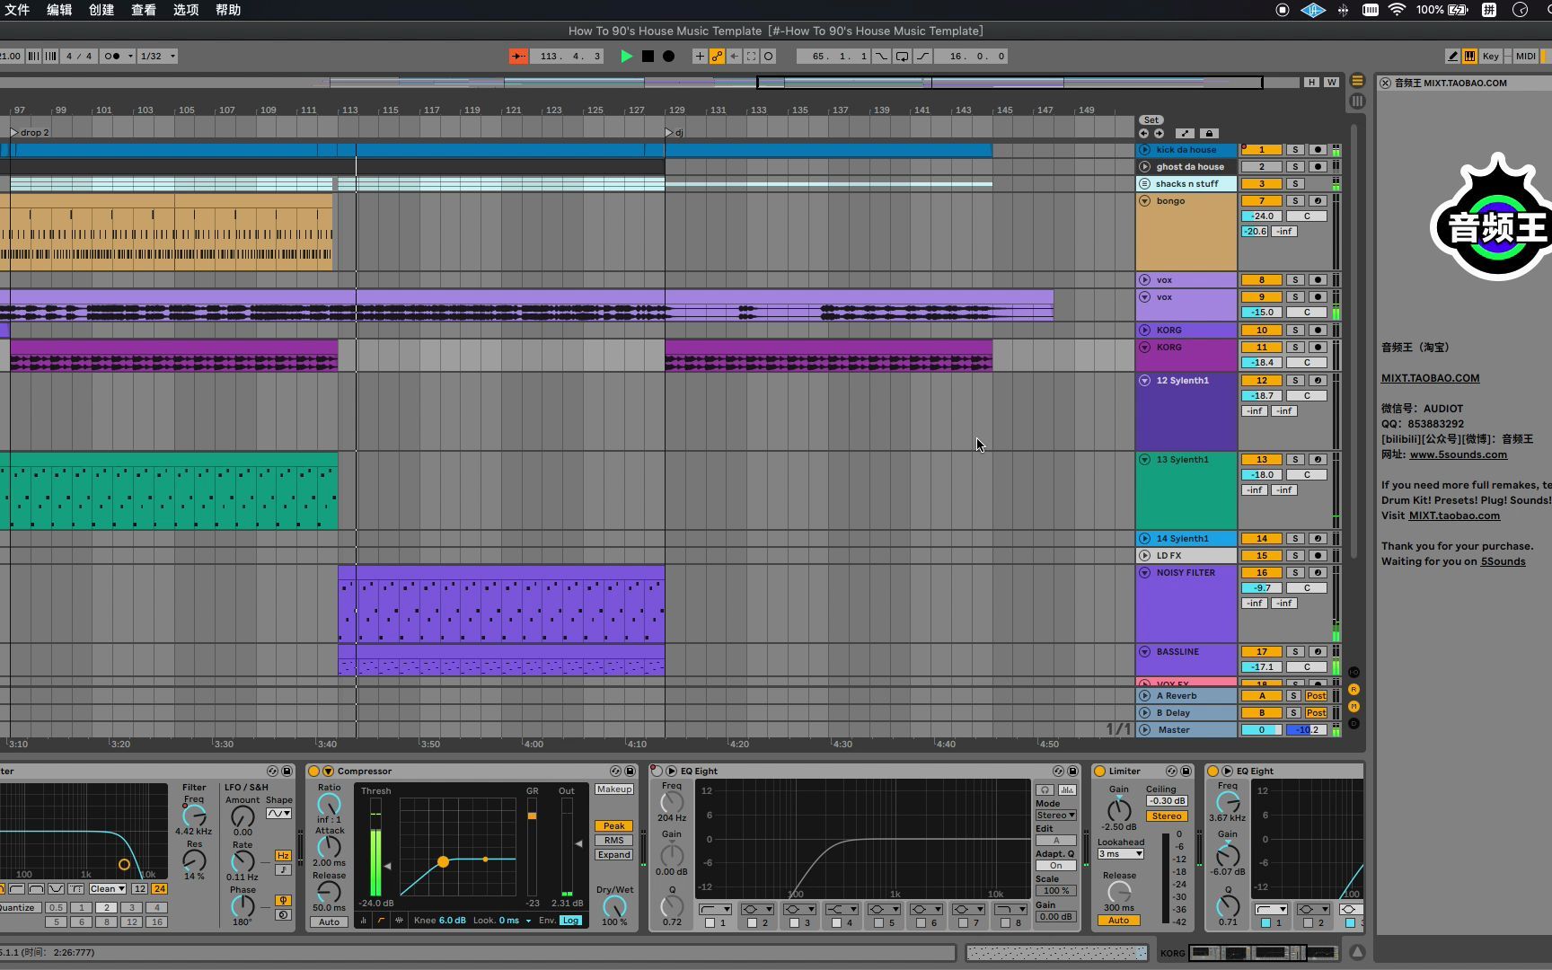Click the dj locator marker
1552x970 pixels.
(674, 133)
